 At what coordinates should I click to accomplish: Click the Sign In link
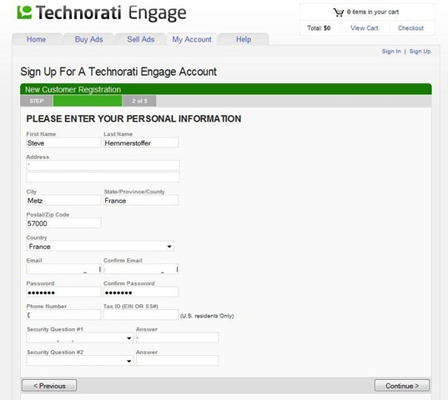pos(391,52)
